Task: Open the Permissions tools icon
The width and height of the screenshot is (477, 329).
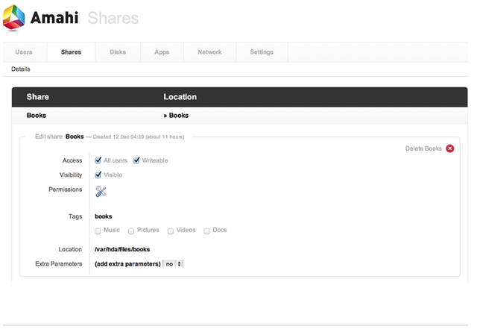Action: point(101,191)
